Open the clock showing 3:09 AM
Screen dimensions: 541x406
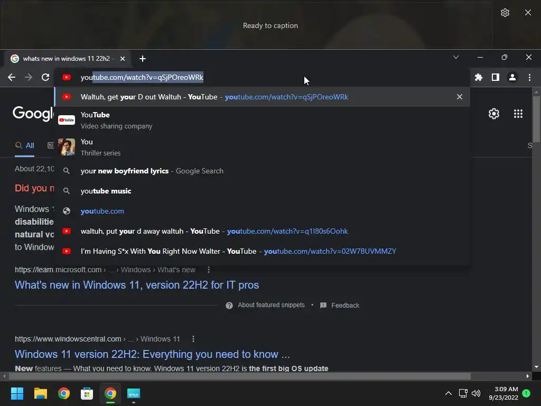[x=503, y=393]
